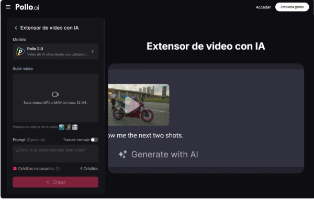The image size is (314, 200).
Task: Toggle the Traducir mensaje switch
Action: (x=94, y=140)
